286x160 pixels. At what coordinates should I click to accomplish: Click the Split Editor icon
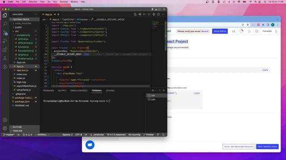(x=159, y=14)
